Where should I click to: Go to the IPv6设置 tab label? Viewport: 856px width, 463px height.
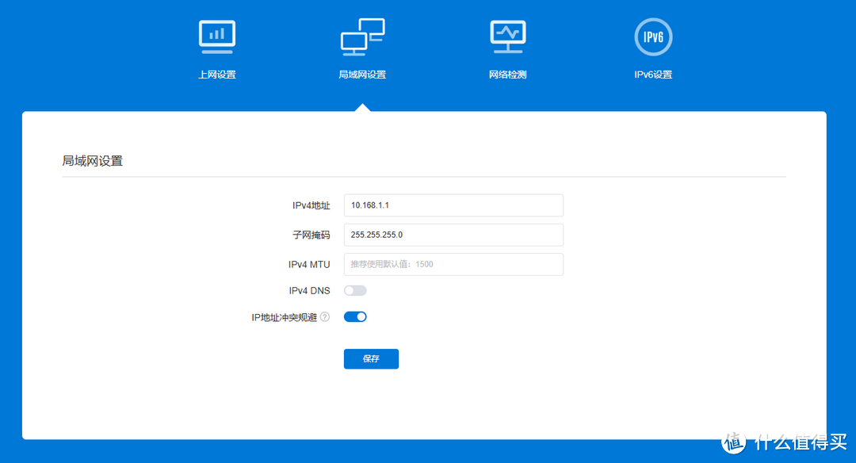(653, 75)
